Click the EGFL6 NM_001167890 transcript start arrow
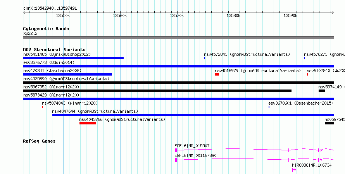Image resolution: width=345 pixels, height=174 pixels. pos(320,160)
